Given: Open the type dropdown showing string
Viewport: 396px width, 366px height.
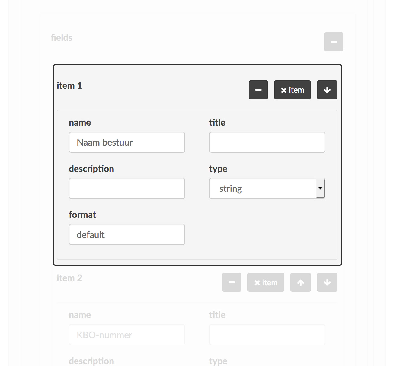Looking at the screenshot, I should click(267, 188).
